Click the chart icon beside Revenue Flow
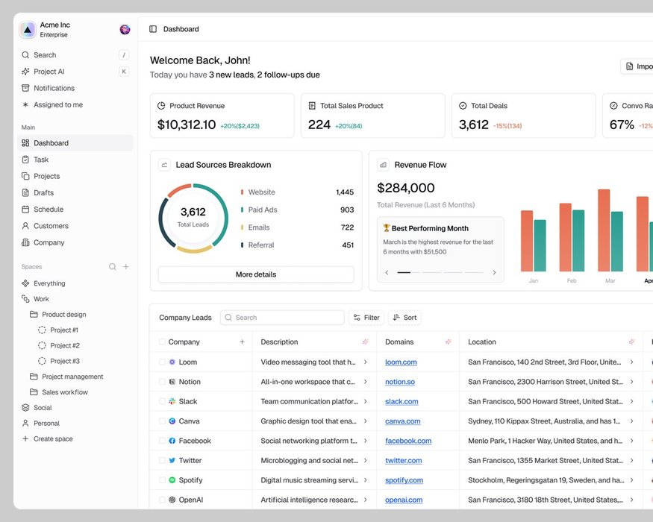 pyautogui.click(x=383, y=165)
